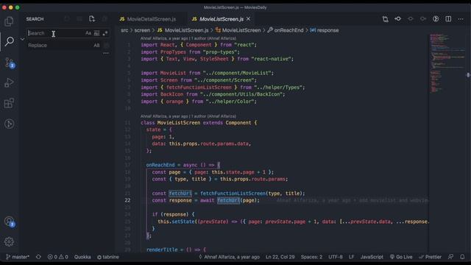Viewport: 471px width, 265px height.
Task: Click onReachEnd in the breadcrumb
Action: coord(286,30)
